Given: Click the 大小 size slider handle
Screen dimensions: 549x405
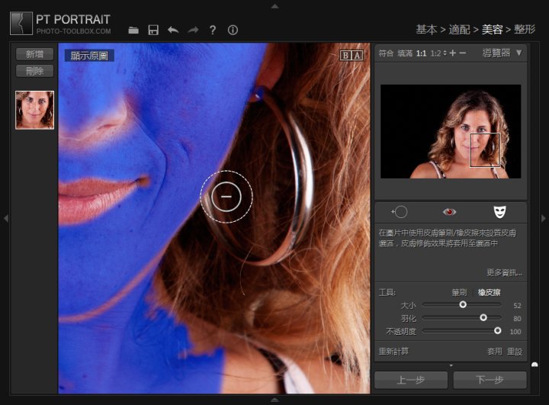Looking at the screenshot, I should click(463, 304).
